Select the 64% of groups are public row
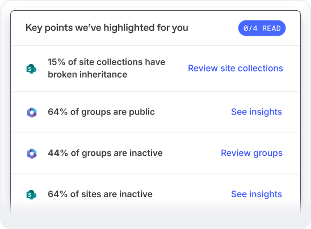Image resolution: width=311 pixels, height=229 pixels. click(155, 112)
